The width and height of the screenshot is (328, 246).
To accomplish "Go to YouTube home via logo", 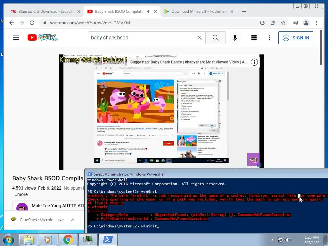I will pos(43,37).
